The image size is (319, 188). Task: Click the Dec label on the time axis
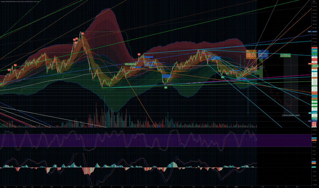(x=215, y=186)
